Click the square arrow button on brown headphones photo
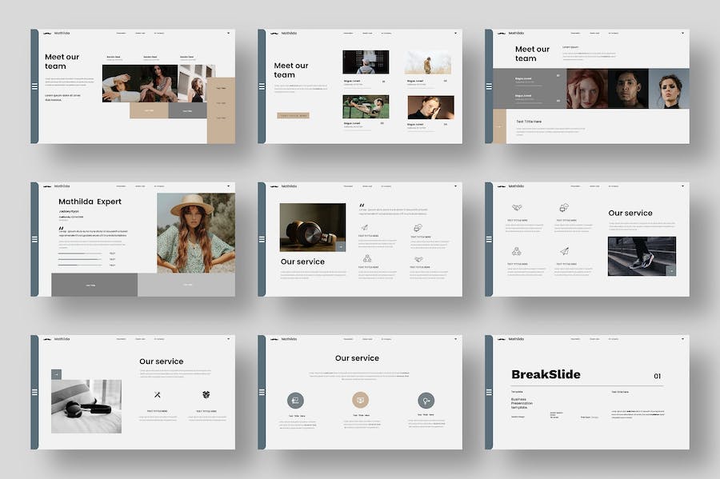720x479 pixels. pyautogui.click(x=341, y=247)
